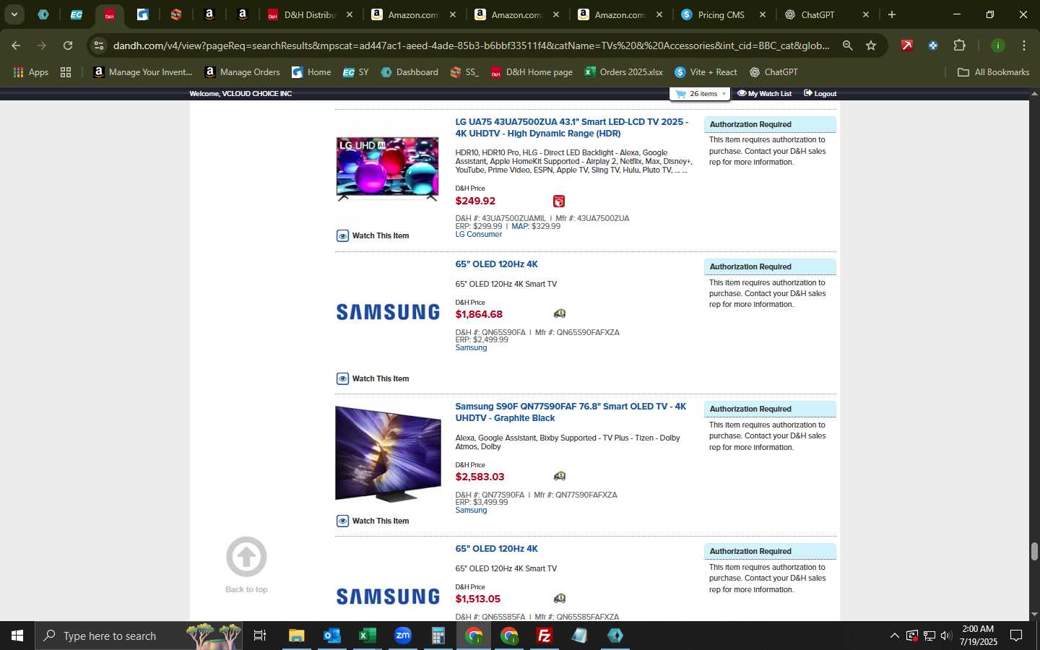Open a new browser tab

click(892, 14)
